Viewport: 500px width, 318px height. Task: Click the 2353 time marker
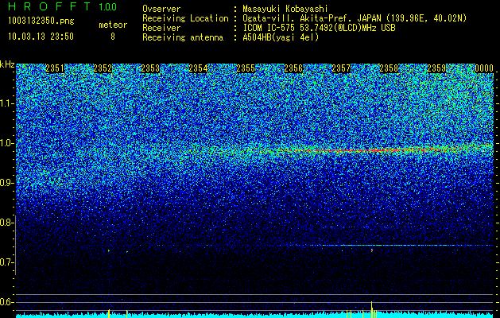click(x=150, y=68)
